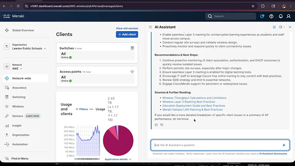The image size is (295, 166).
Task: Open the browser extensions puzzle icon
Action: (263, 6)
